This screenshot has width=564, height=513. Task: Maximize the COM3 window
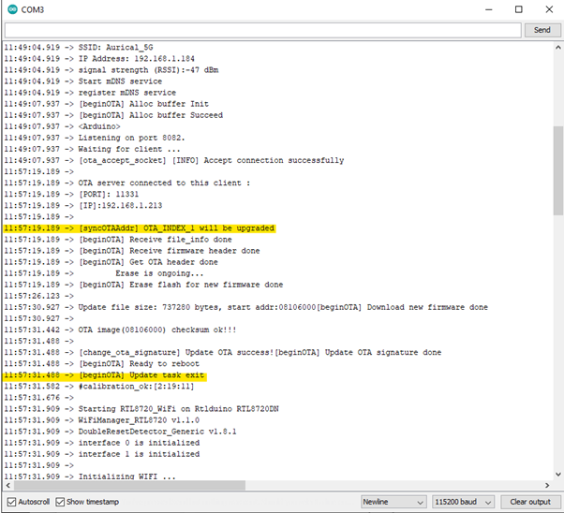[x=519, y=9]
